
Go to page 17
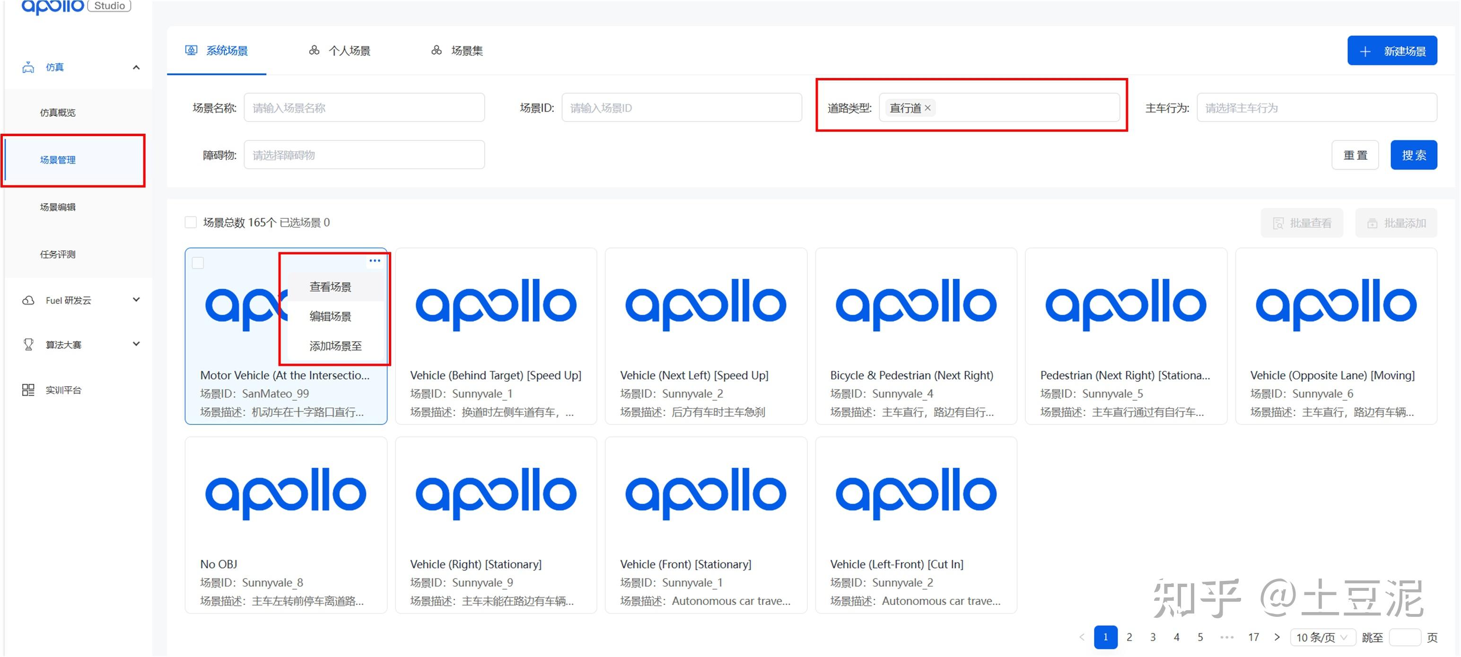1253,637
